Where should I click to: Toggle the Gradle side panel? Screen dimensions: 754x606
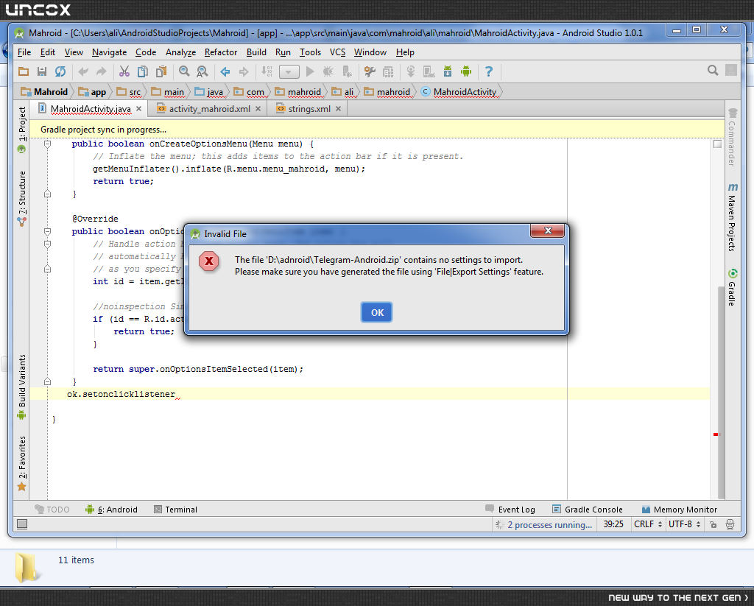pyautogui.click(x=732, y=287)
